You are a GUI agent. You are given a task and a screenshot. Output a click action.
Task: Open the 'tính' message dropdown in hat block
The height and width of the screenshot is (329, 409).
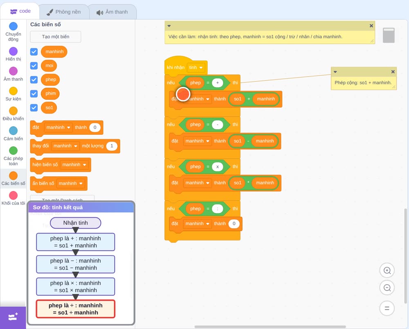[x=196, y=67]
